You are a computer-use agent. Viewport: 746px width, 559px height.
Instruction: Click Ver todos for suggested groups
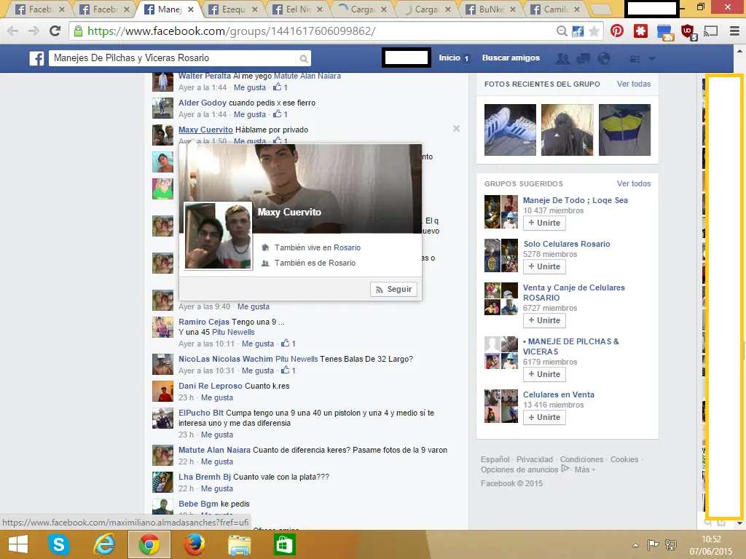point(634,183)
